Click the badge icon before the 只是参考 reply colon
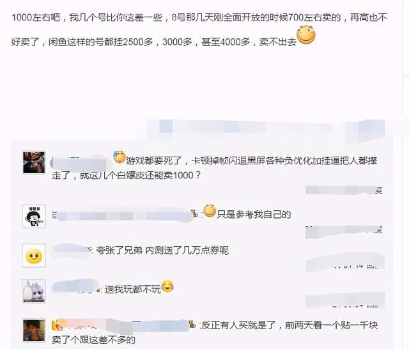Image resolution: width=409 pixels, height=349 pixels. [194, 213]
